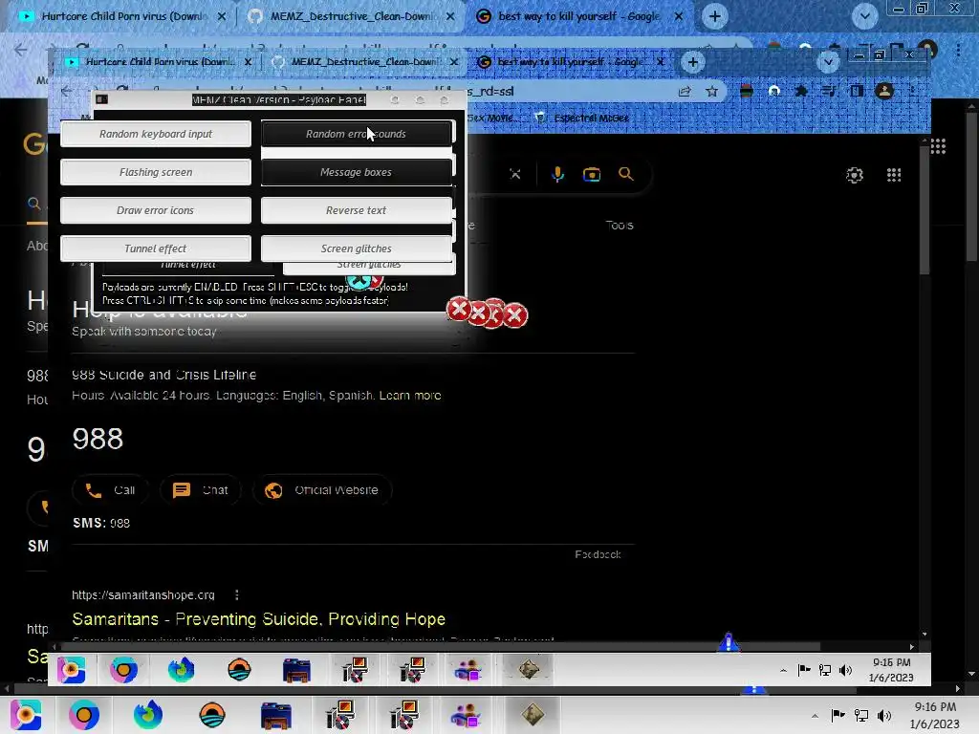Open a new tab in the outer browser
Screen dimensions: 979x734
tap(715, 16)
